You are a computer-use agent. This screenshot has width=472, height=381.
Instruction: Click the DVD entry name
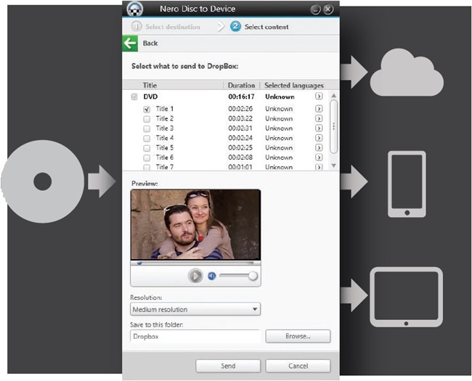click(x=150, y=97)
